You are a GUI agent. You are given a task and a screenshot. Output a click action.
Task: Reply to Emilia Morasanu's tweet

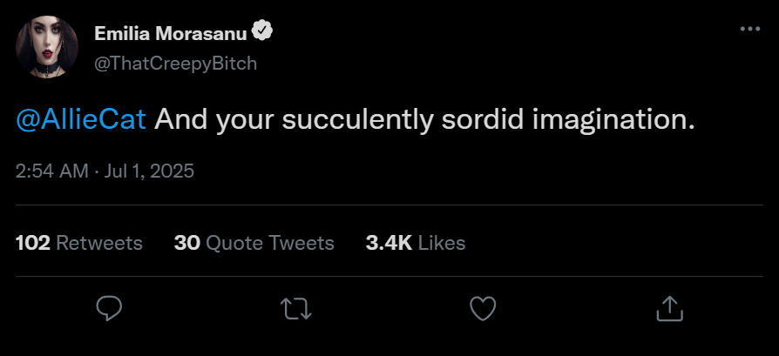(109, 308)
